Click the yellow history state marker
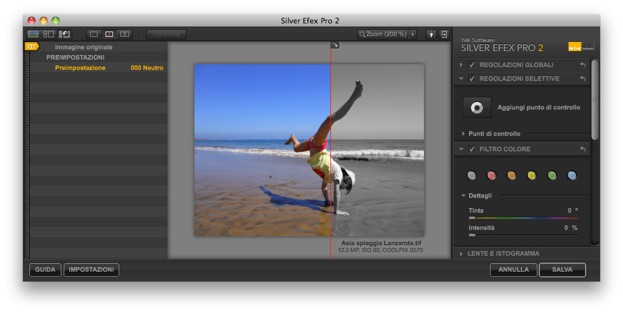623x313 pixels. coord(32,46)
